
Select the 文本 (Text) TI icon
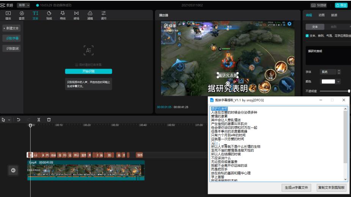click(35, 13)
